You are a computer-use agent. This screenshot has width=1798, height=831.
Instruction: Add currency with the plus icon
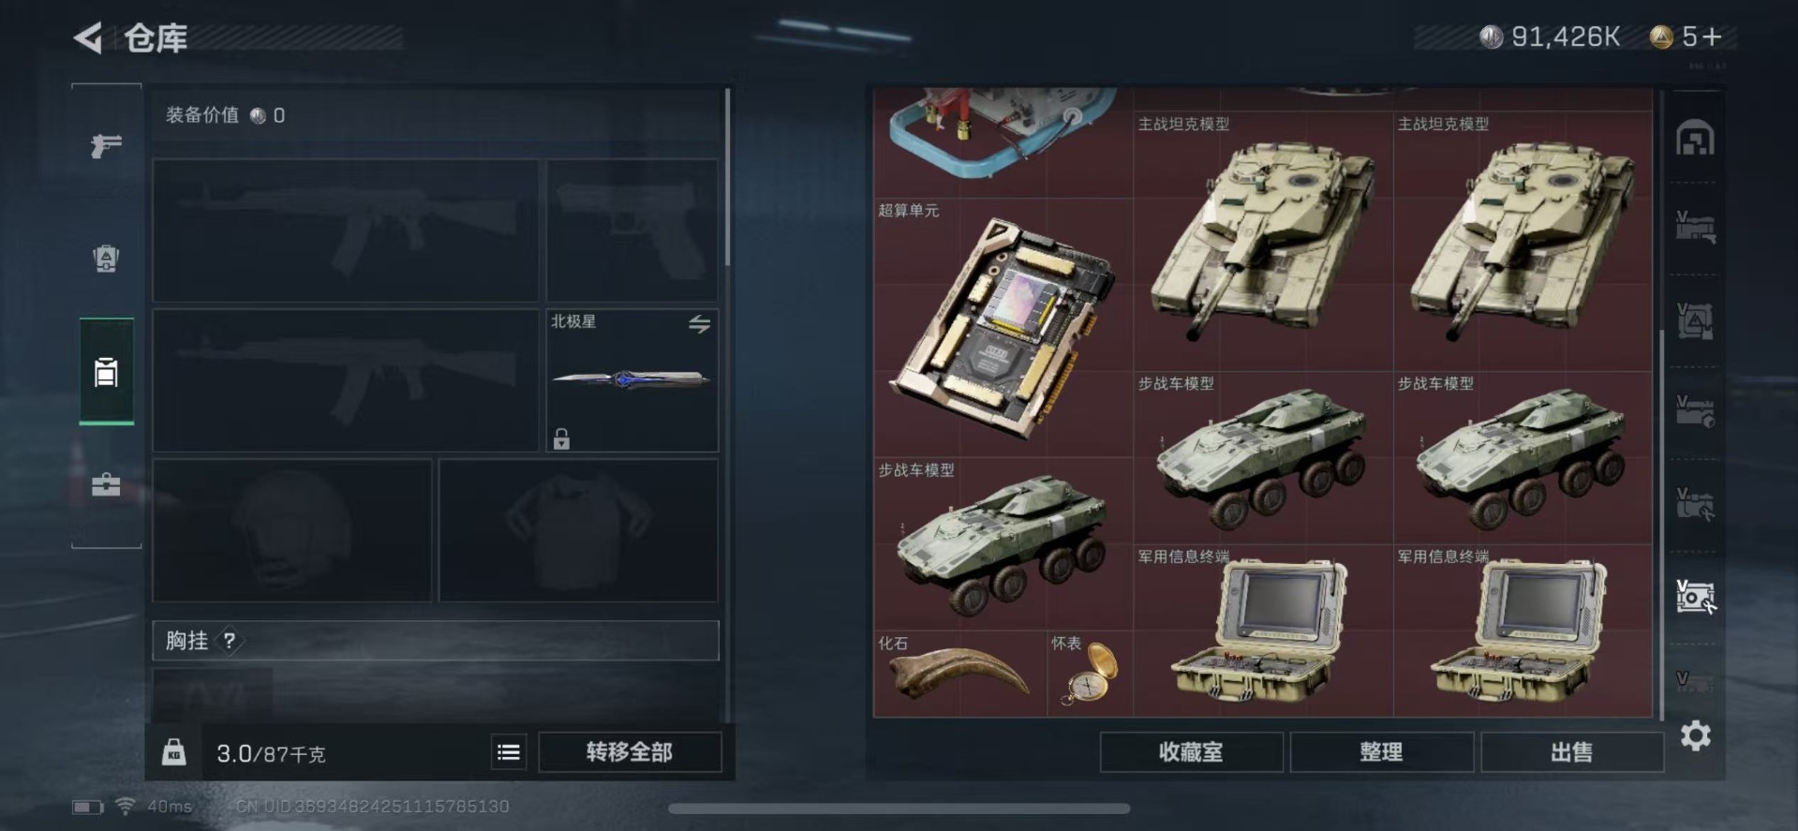point(1714,37)
